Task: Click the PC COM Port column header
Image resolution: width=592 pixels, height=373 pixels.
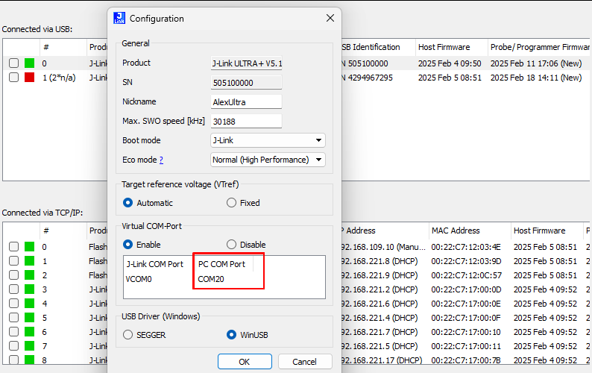Action: point(224,264)
